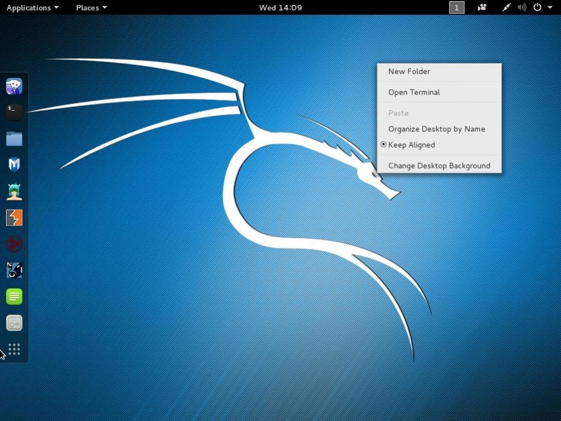Show all applications grid icon
This screenshot has height=421, width=561.
click(14, 349)
